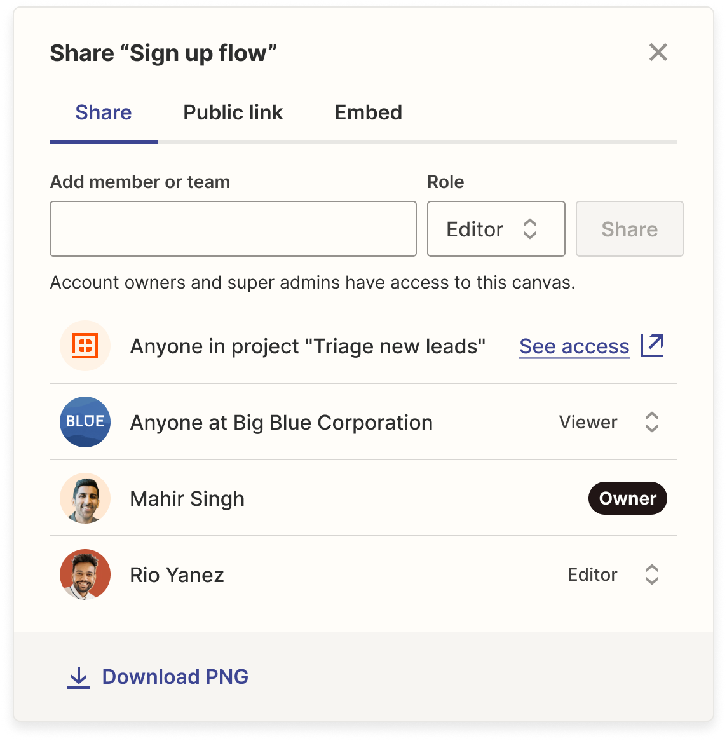Click the Anyone at Big Blue Corporation row label

pos(281,423)
